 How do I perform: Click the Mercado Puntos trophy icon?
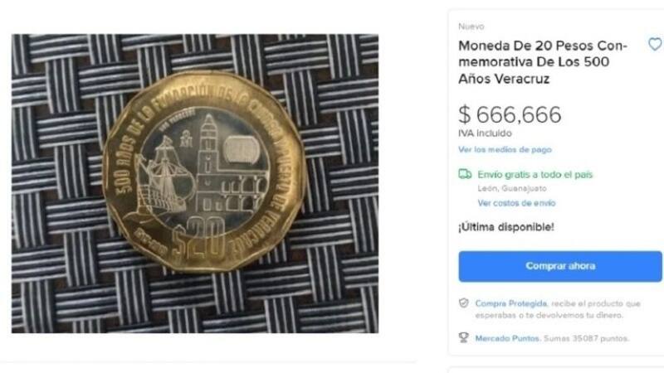click(x=464, y=337)
